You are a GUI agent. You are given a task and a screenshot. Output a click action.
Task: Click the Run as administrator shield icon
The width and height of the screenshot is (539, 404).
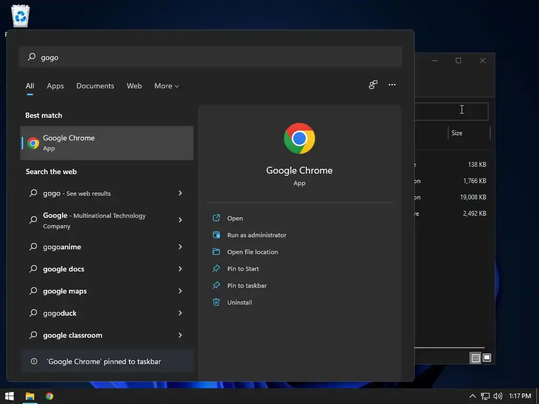pos(216,235)
